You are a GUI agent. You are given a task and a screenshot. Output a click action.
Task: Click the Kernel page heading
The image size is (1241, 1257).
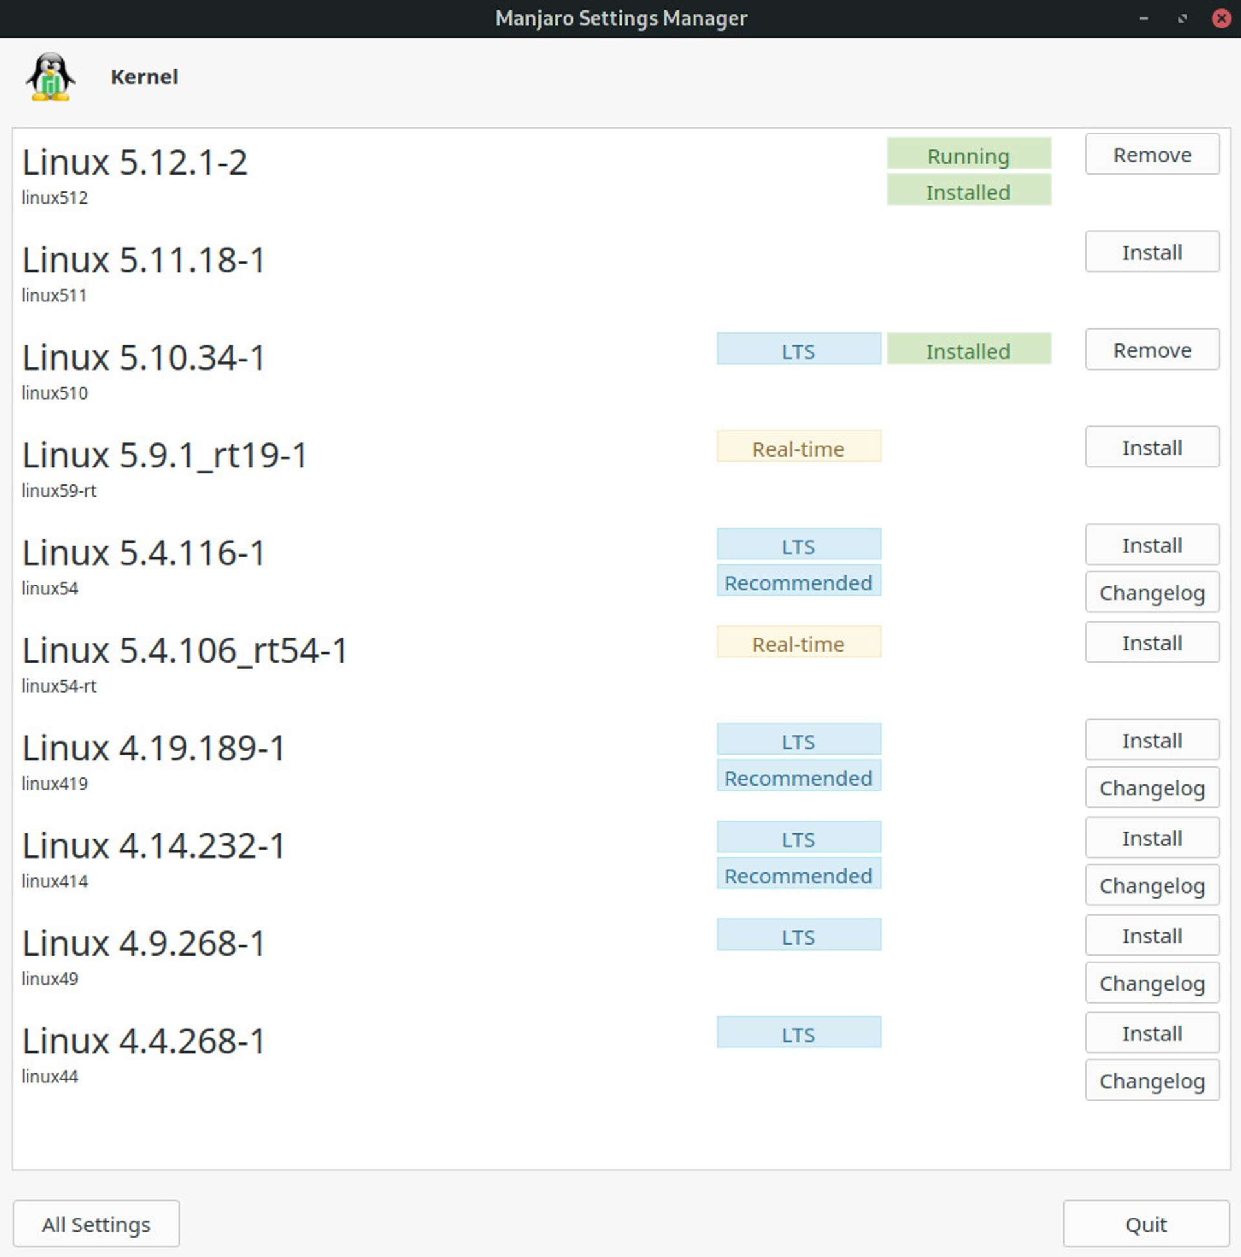point(144,77)
